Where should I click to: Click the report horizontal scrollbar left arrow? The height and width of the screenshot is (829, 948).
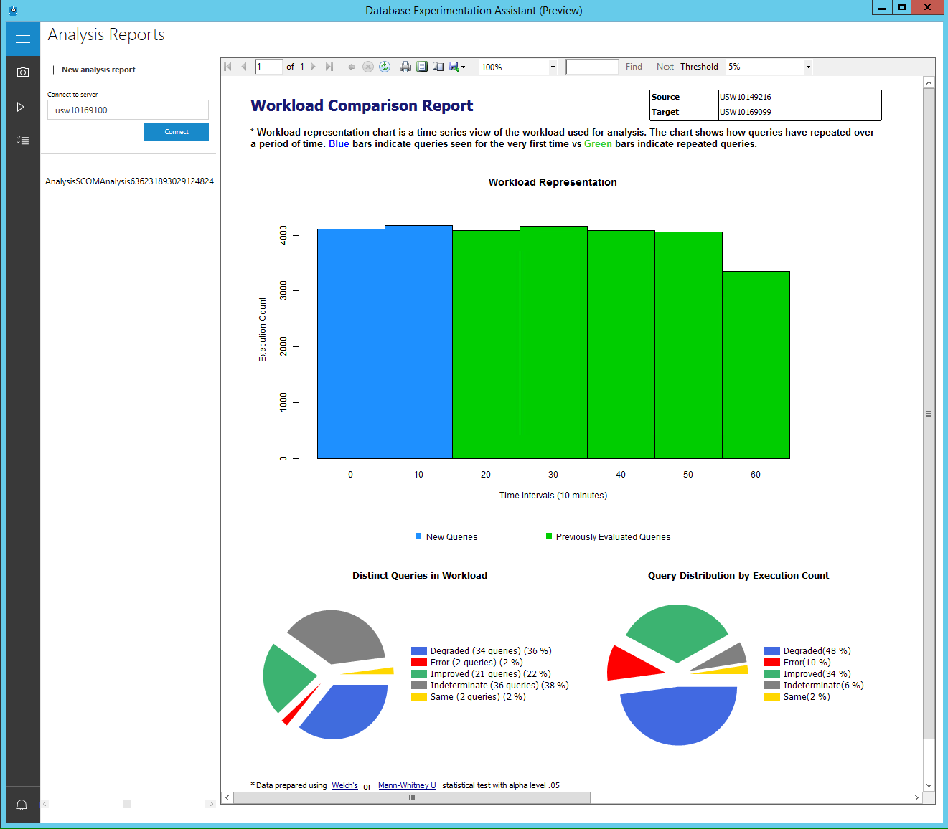pos(227,797)
